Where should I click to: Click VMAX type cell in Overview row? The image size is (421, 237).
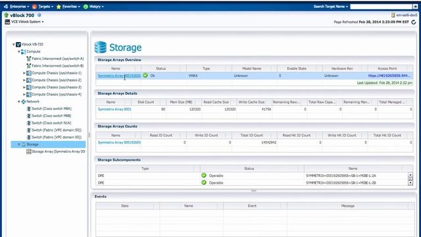193,76
